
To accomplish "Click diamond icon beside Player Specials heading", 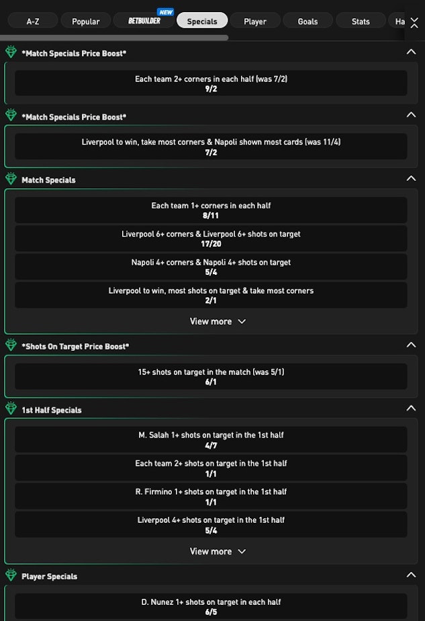I will point(11,576).
